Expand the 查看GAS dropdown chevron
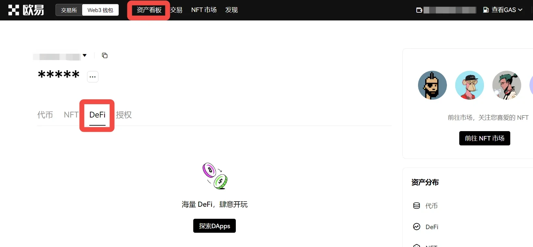 (520, 10)
